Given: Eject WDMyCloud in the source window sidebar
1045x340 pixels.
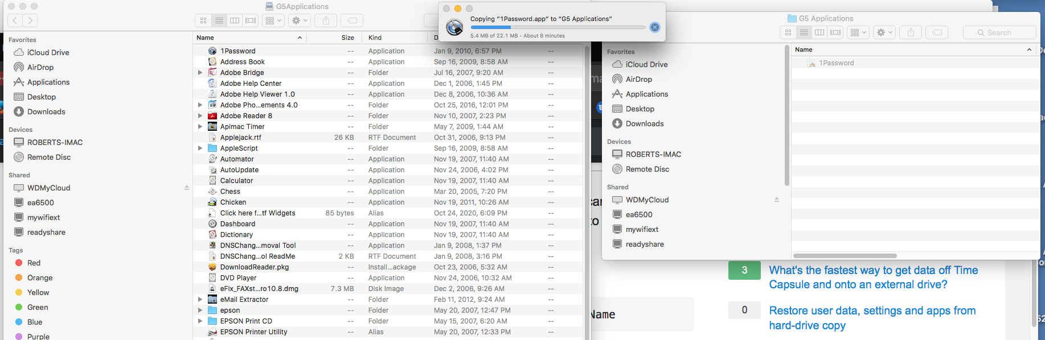Looking at the screenshot, I should (x=186, y=188).
